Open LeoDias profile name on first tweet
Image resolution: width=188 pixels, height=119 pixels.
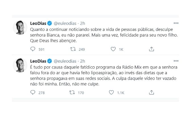pyautogui.click(x=38, y=23)
